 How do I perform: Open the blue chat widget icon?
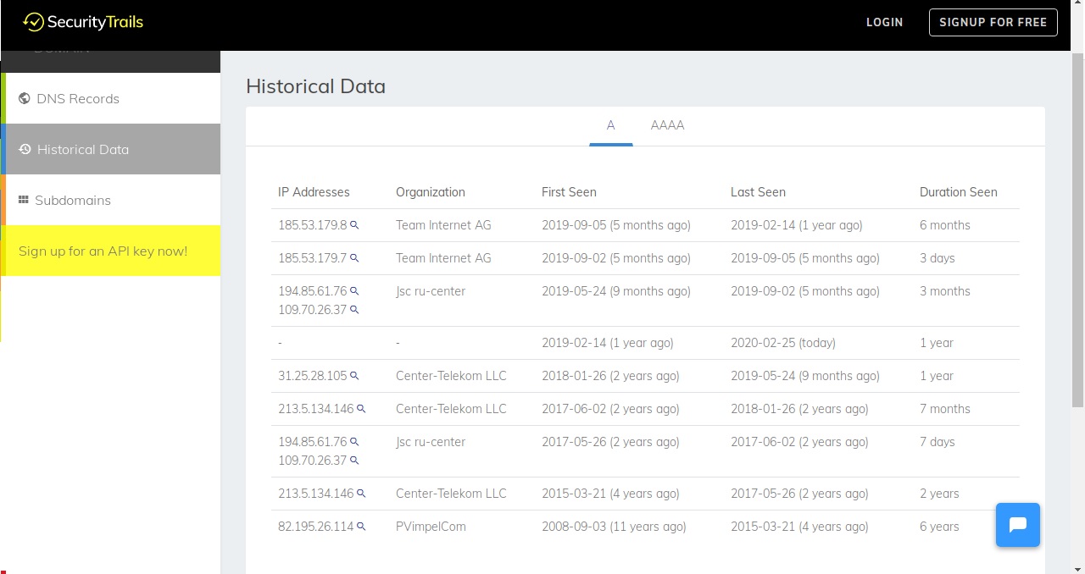click(x=1018, y=525)
